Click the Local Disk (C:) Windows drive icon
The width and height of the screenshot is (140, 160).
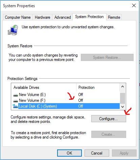[x=15, y=106]
